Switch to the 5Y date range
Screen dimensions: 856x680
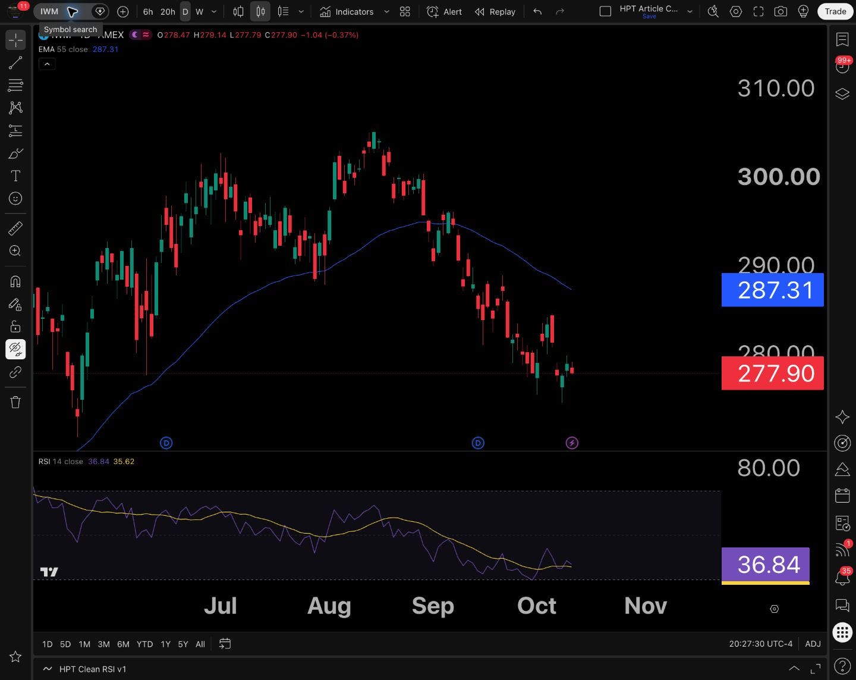pyautogui.click(x=183, y=644)
